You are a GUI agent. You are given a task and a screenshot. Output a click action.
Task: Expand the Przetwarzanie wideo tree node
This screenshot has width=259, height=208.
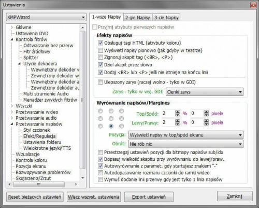coord(12,112)
